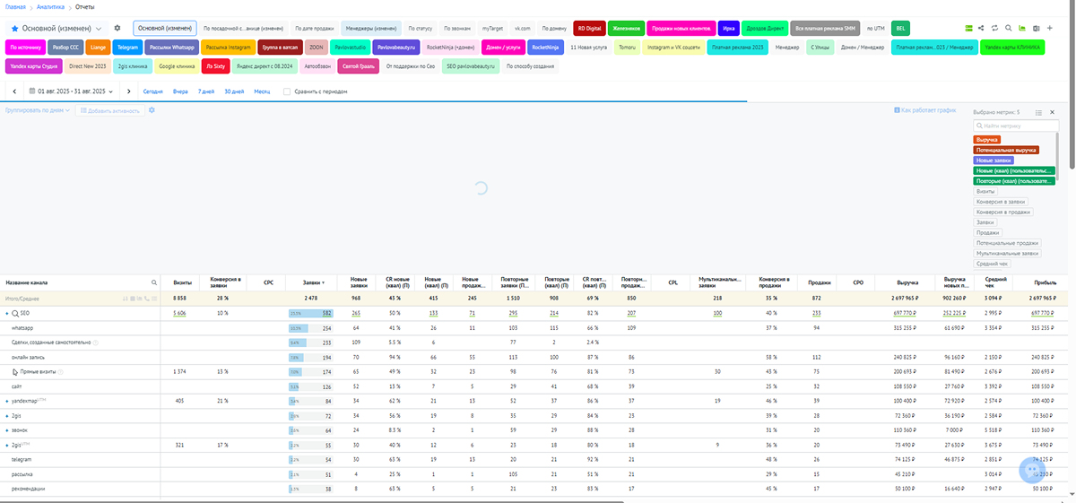Toggle the Средний чек metric tag
Screen dimensions: 1076x503
992,264
